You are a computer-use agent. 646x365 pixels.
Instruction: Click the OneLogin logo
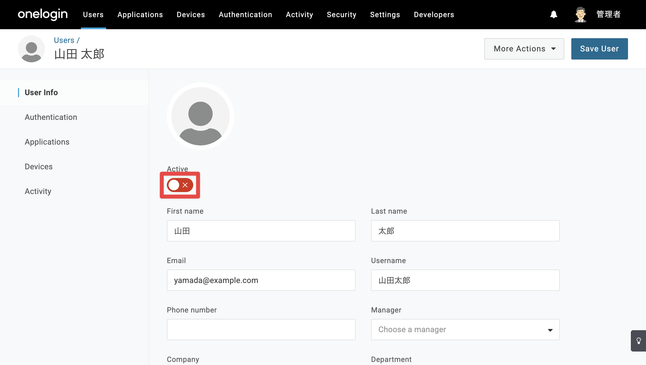point(43,14)
